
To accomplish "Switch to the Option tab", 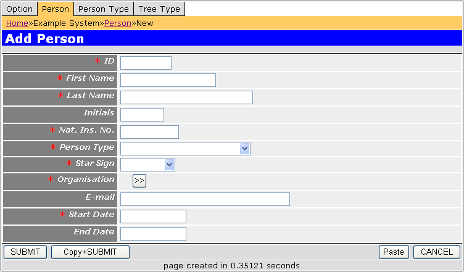I will (20, 9).
